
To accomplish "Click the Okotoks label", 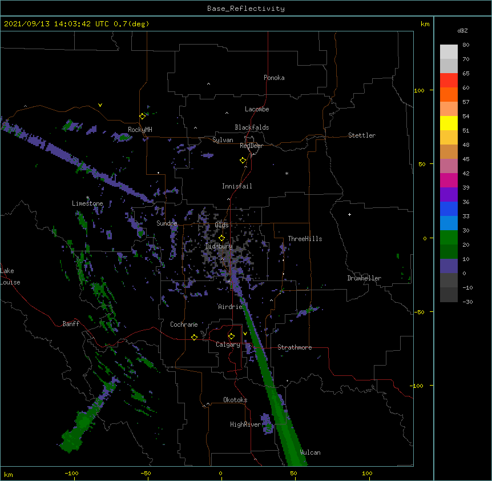I will [x=235, y=400].
